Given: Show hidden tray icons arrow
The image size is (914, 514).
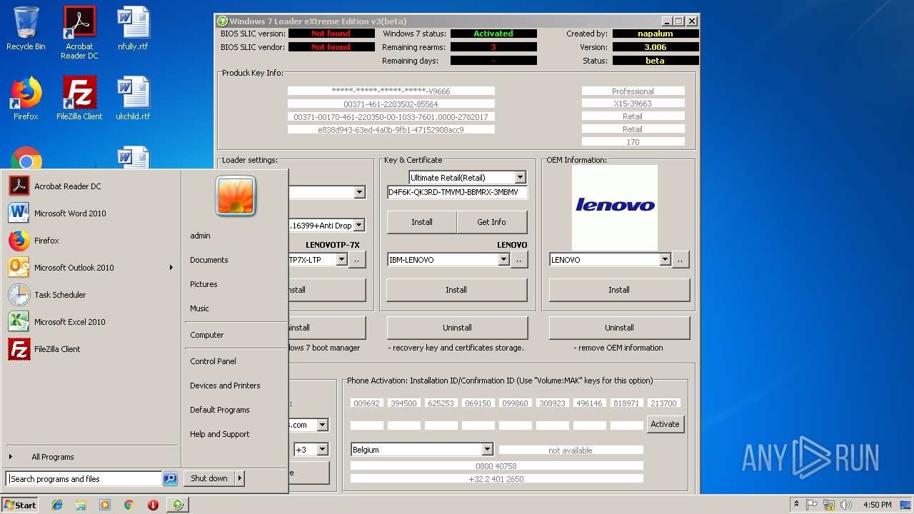Looking at the screenshot, I should tap(796, 505).
